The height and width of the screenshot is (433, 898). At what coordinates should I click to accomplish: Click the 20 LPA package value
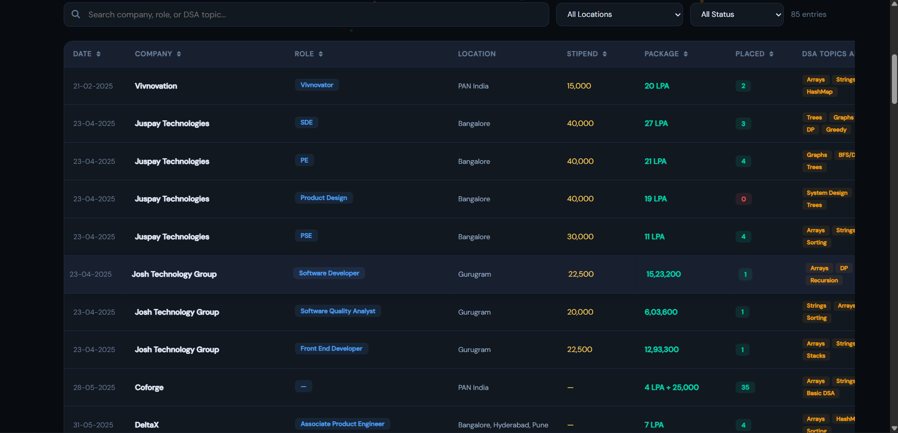pyautogui.click(x=657, y=86)
